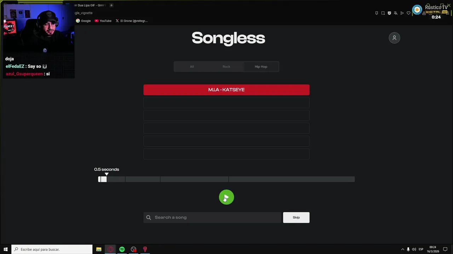
Task: Click the pin icon in address bar
Action: [x=377, y=13]
